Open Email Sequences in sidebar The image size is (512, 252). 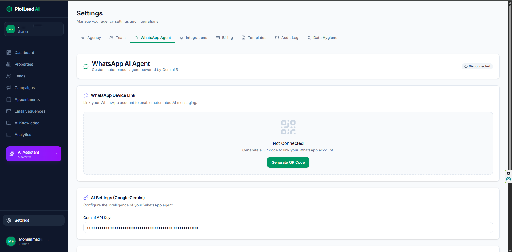[x=34, y=111]
